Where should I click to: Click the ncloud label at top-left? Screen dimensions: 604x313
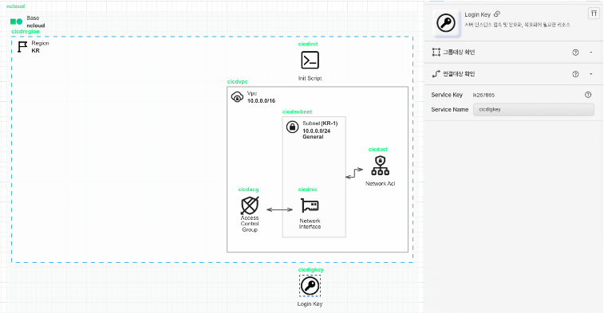(x=15, y=6)
